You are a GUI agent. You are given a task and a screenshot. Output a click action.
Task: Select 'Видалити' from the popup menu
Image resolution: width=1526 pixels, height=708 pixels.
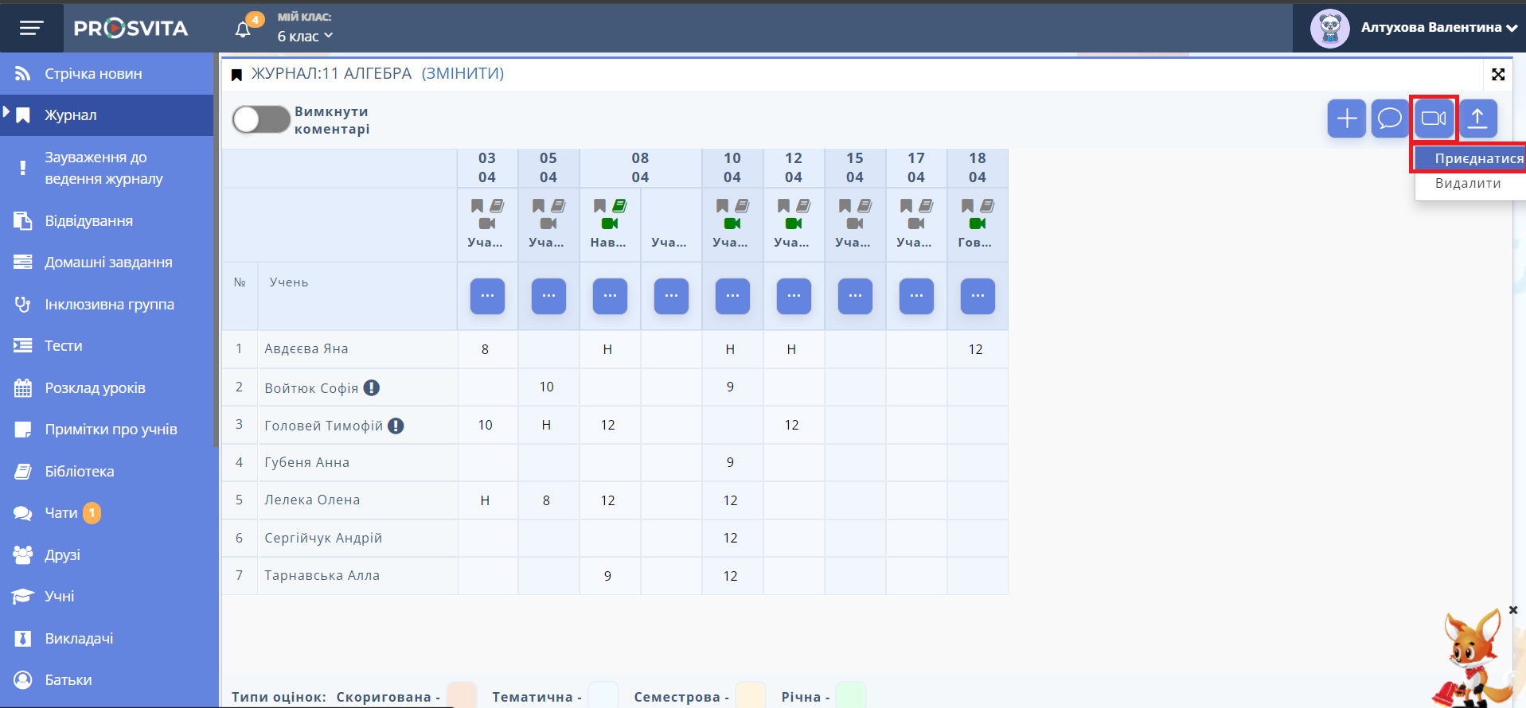tap(1467, 183)
